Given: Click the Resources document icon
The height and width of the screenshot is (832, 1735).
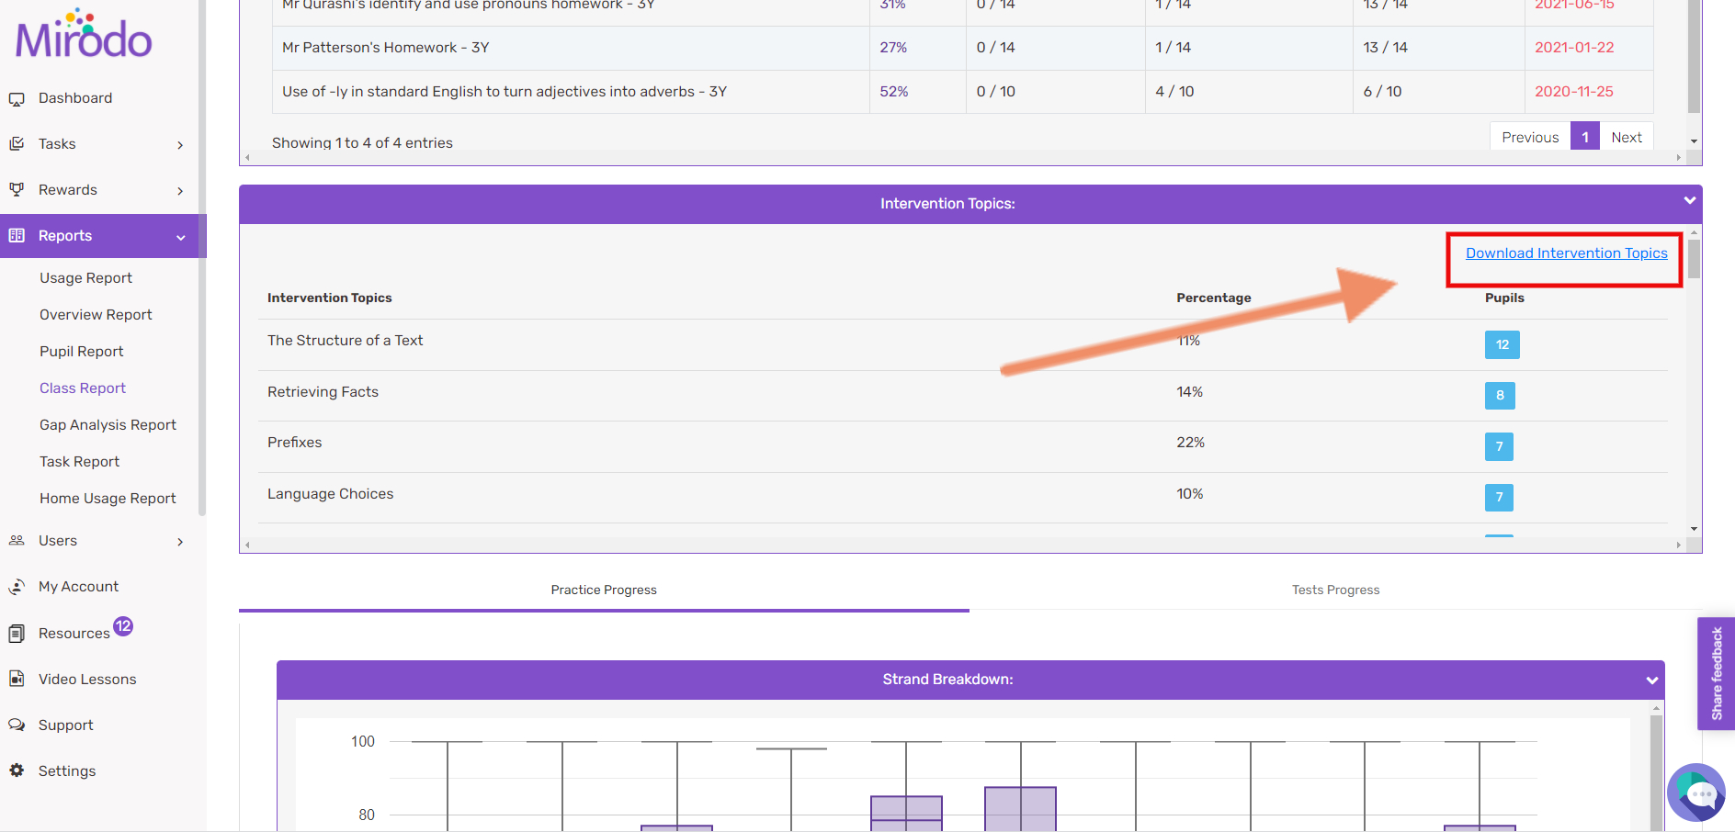Looking at the screenshot, I should (17, 634).
